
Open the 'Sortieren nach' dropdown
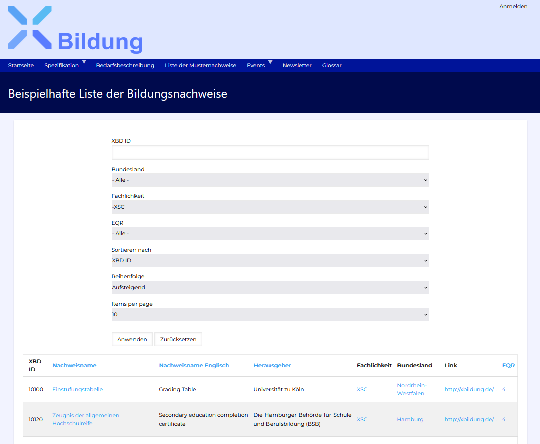tap(270, 260)
